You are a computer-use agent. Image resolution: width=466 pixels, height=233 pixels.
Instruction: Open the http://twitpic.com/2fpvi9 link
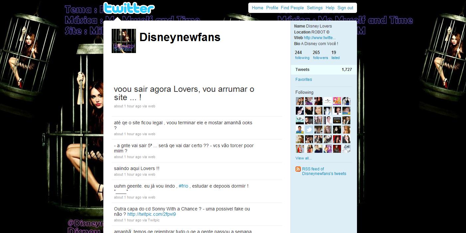click(x=152, y=214)
